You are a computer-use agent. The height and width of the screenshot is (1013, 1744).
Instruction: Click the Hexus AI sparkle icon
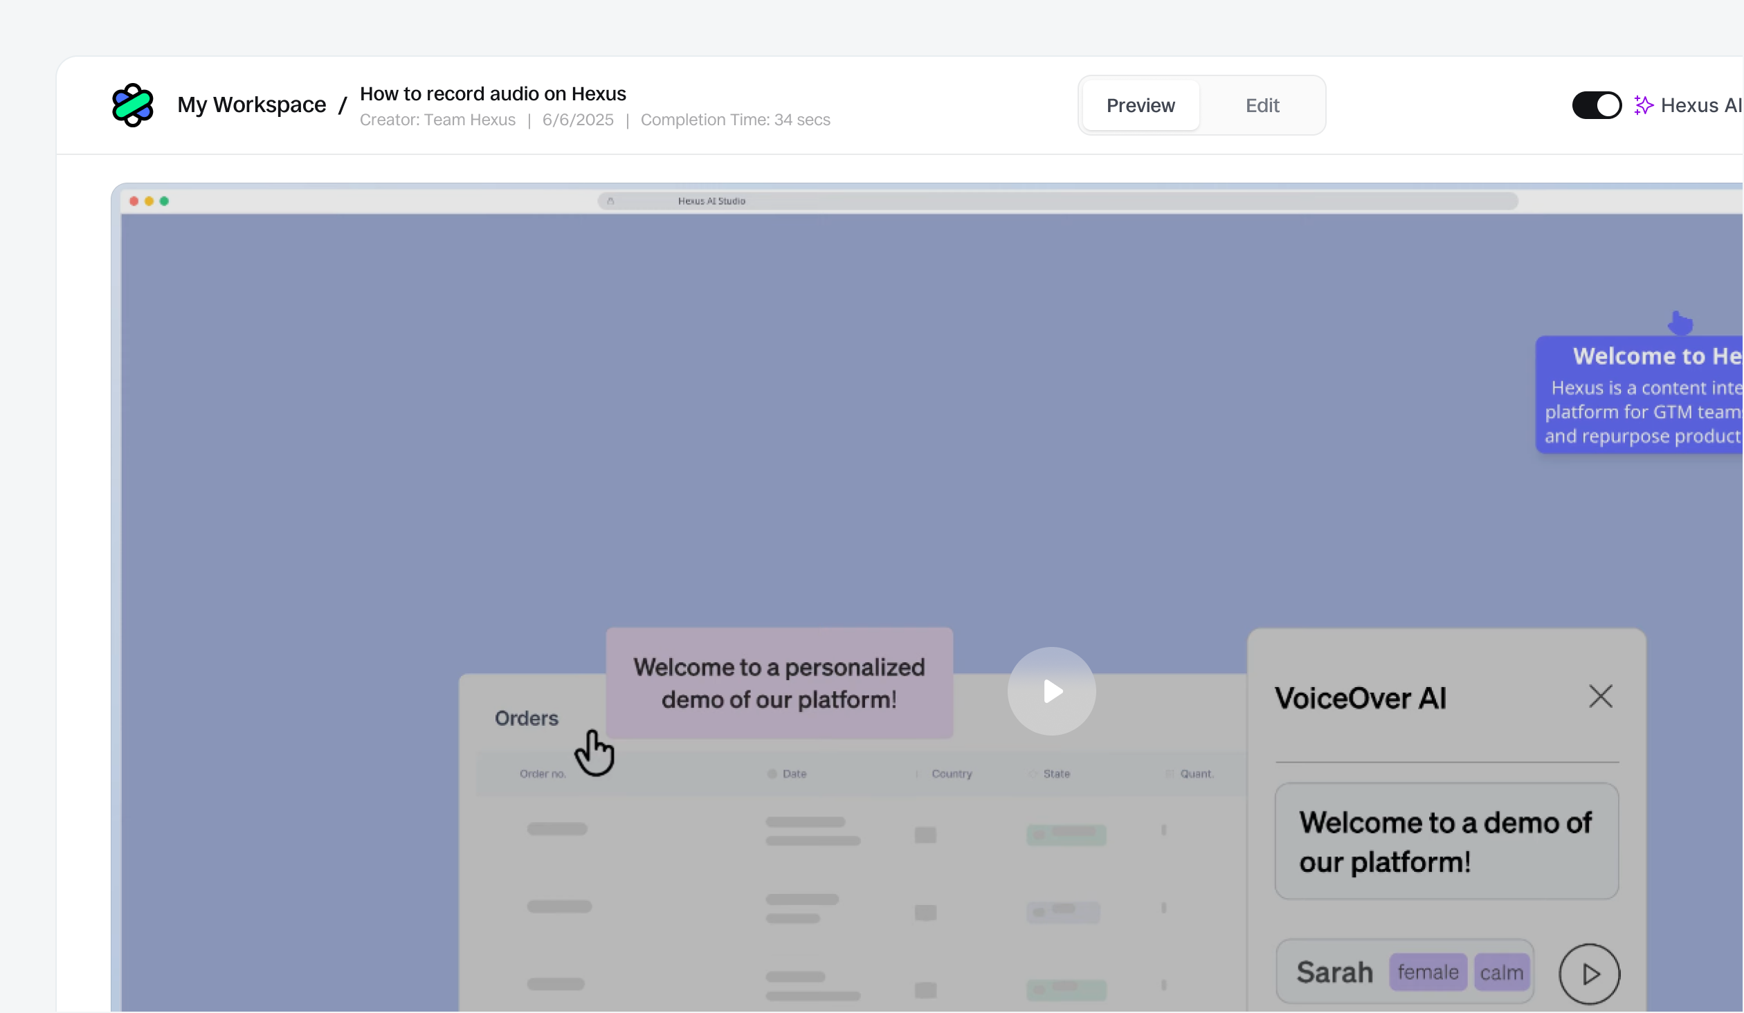click(1644, 105)
